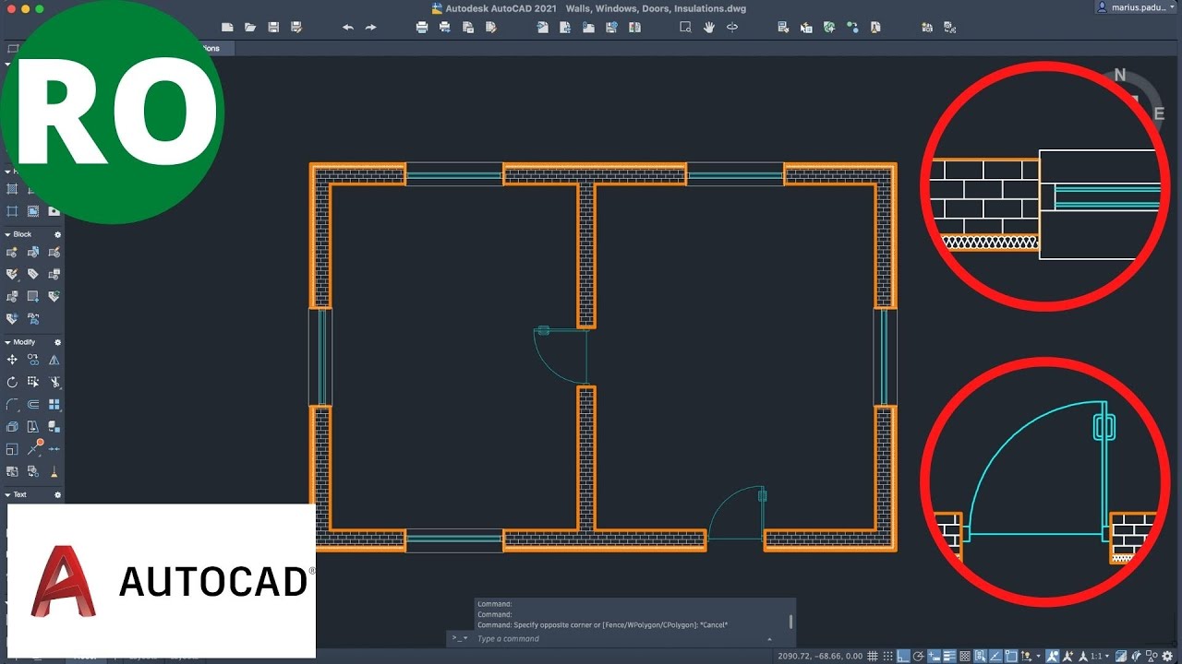Select the Break tool with dashed line icon
The image size is (1182, 664).
click(x=54, y=449)
